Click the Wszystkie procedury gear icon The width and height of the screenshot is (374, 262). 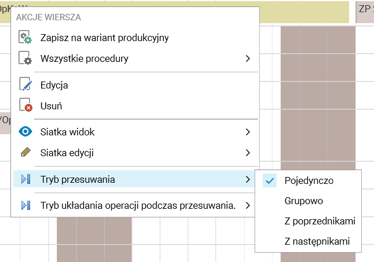[26, 58]
